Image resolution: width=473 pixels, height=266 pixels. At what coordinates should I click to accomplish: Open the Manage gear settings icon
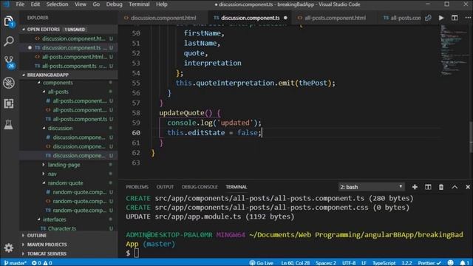[x=9, y=248]
